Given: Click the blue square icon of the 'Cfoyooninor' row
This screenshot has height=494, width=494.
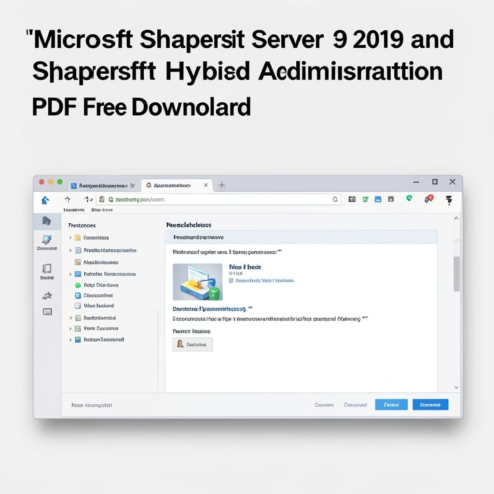Looking at the screenshot, I should point(78,296).
